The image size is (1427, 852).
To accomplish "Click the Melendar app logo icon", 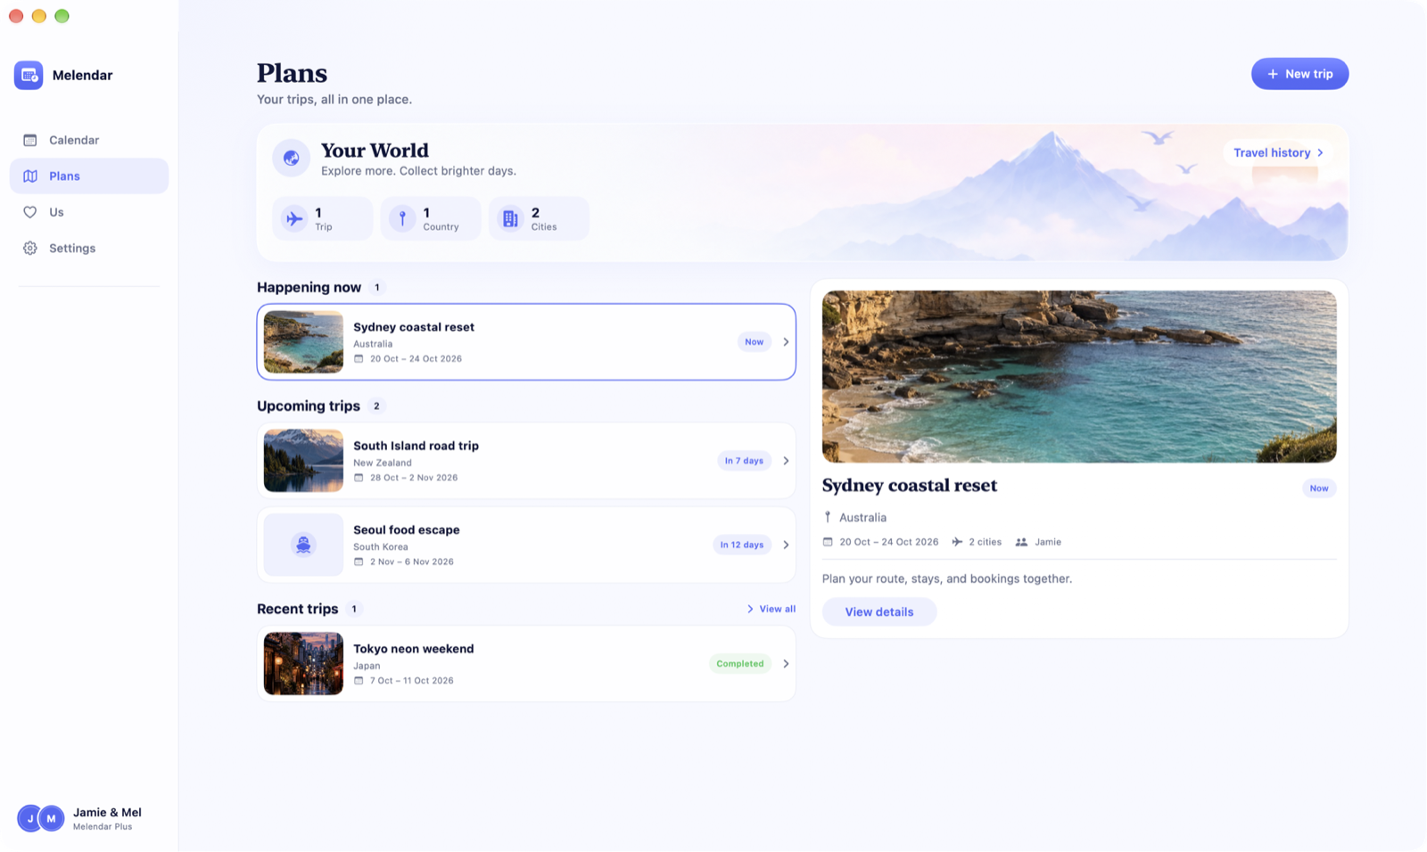I will (x=29, y=75).
